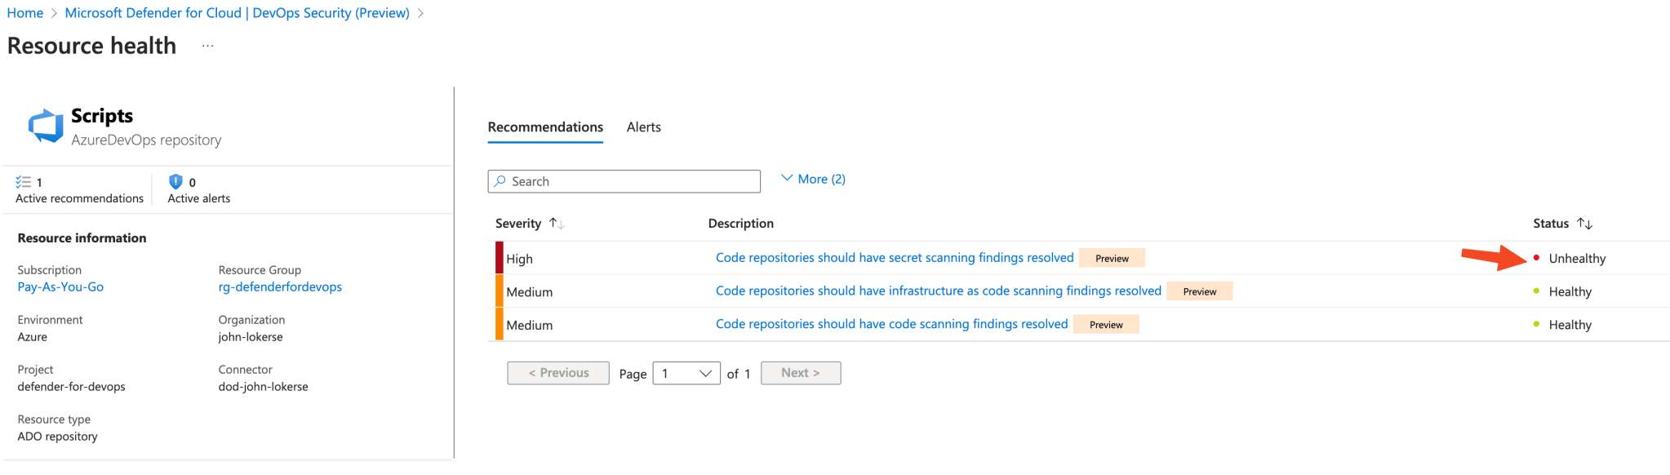Open the Pay-As-You-Go subscription link

click(60, 287)
